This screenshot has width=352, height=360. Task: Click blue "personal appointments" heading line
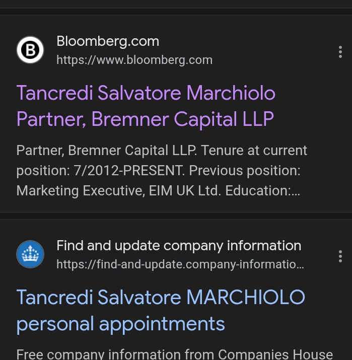120,323
